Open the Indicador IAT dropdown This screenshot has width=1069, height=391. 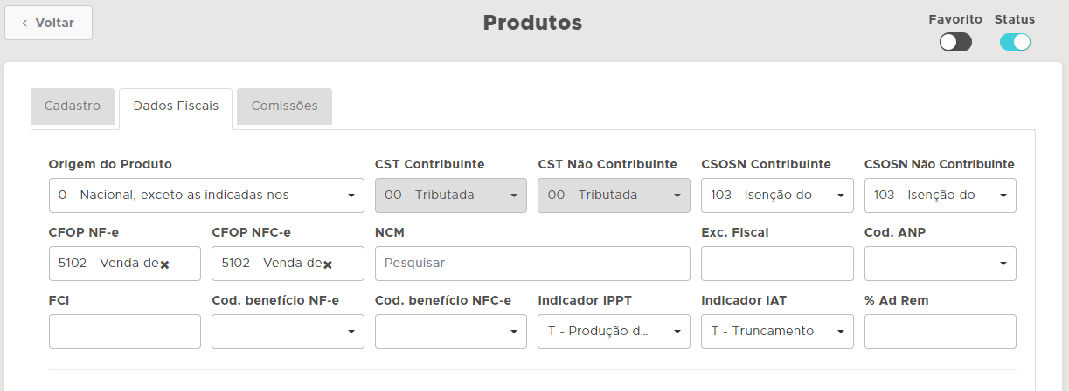[x=777, y=332]
